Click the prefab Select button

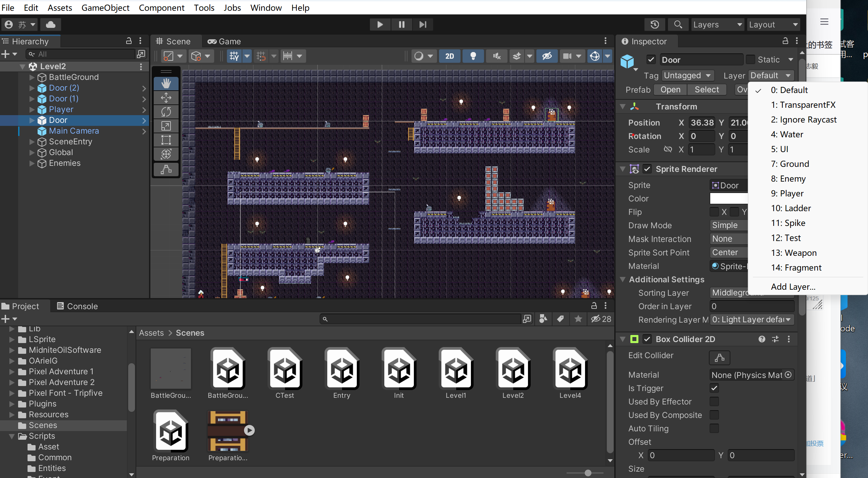pos(707,89)
